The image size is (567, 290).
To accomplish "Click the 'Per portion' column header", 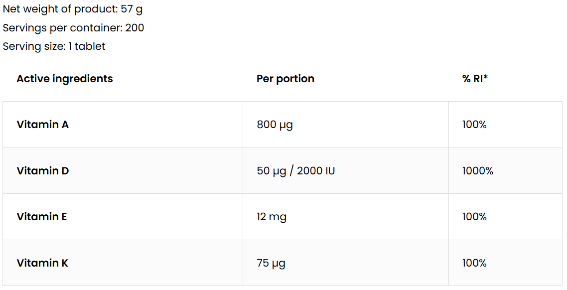I will click(x=285, y=79).
